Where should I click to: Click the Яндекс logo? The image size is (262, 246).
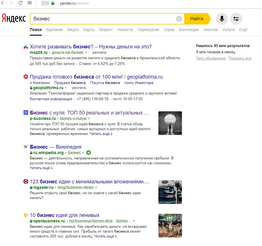click(14, 18)
